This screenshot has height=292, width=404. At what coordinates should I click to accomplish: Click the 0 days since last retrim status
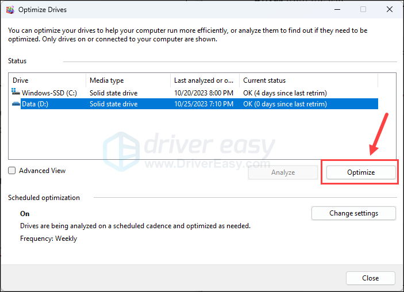point(285,104)
